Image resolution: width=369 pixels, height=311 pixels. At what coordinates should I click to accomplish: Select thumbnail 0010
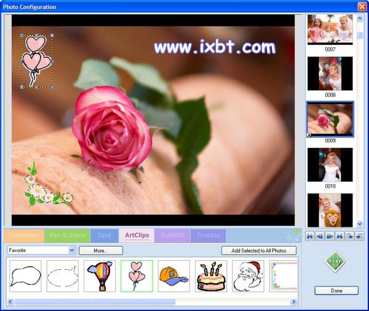330,164
